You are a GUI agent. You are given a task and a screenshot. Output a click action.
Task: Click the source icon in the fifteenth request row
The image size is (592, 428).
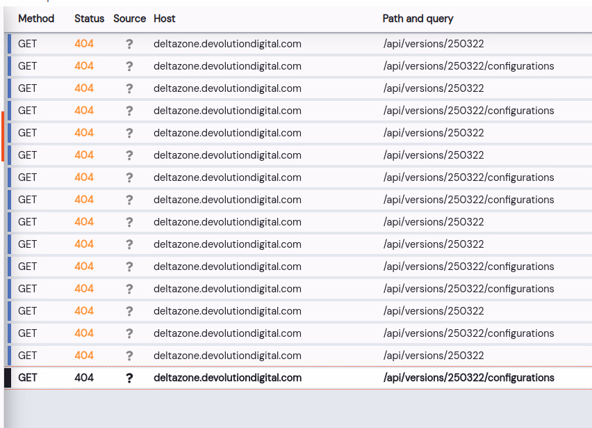(129, 356)
